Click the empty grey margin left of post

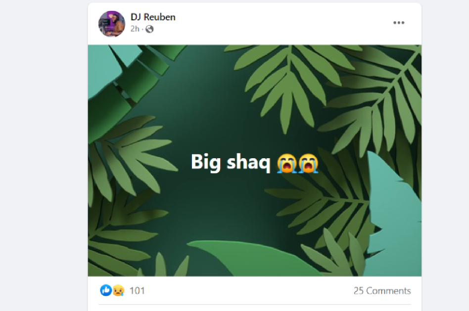[x=44, y=155]
